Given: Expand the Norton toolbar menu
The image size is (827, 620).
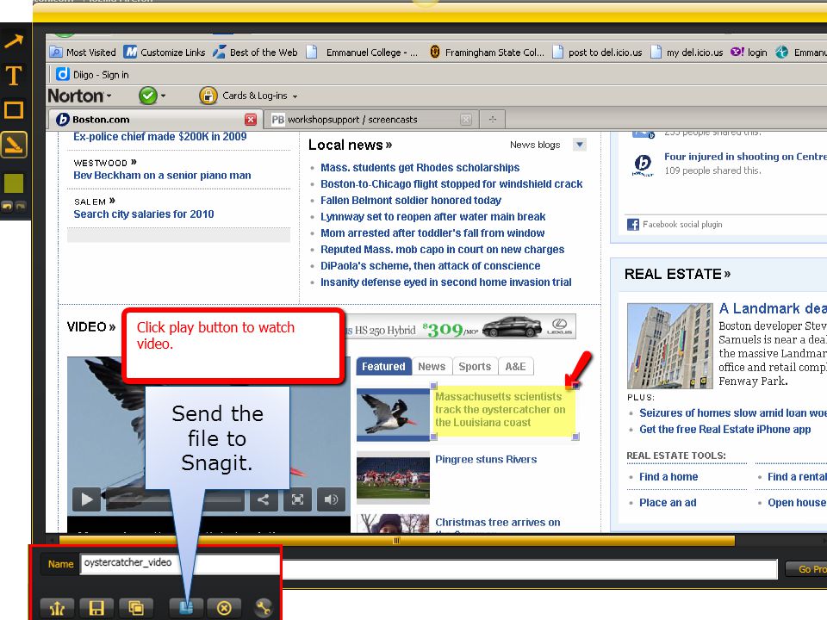Looking at the screenshot, I should [x=79, y=96].
